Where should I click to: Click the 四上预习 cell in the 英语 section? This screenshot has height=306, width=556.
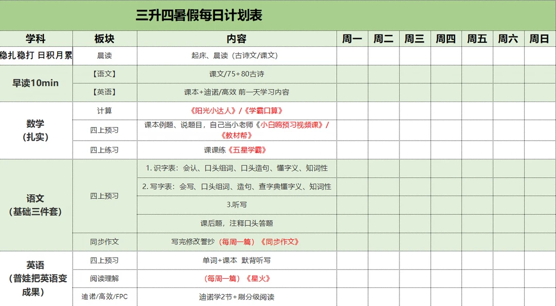point(105,260)
